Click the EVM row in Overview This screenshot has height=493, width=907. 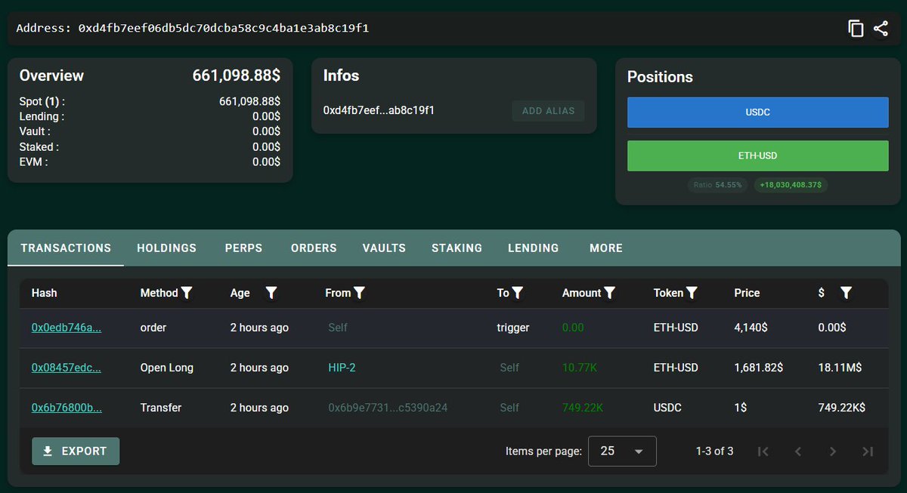pos(150,162)
